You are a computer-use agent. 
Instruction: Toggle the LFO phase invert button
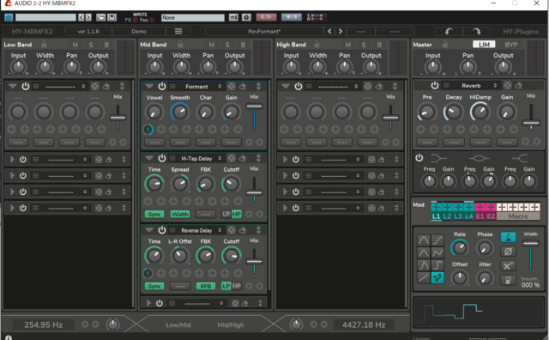[508, 252]
